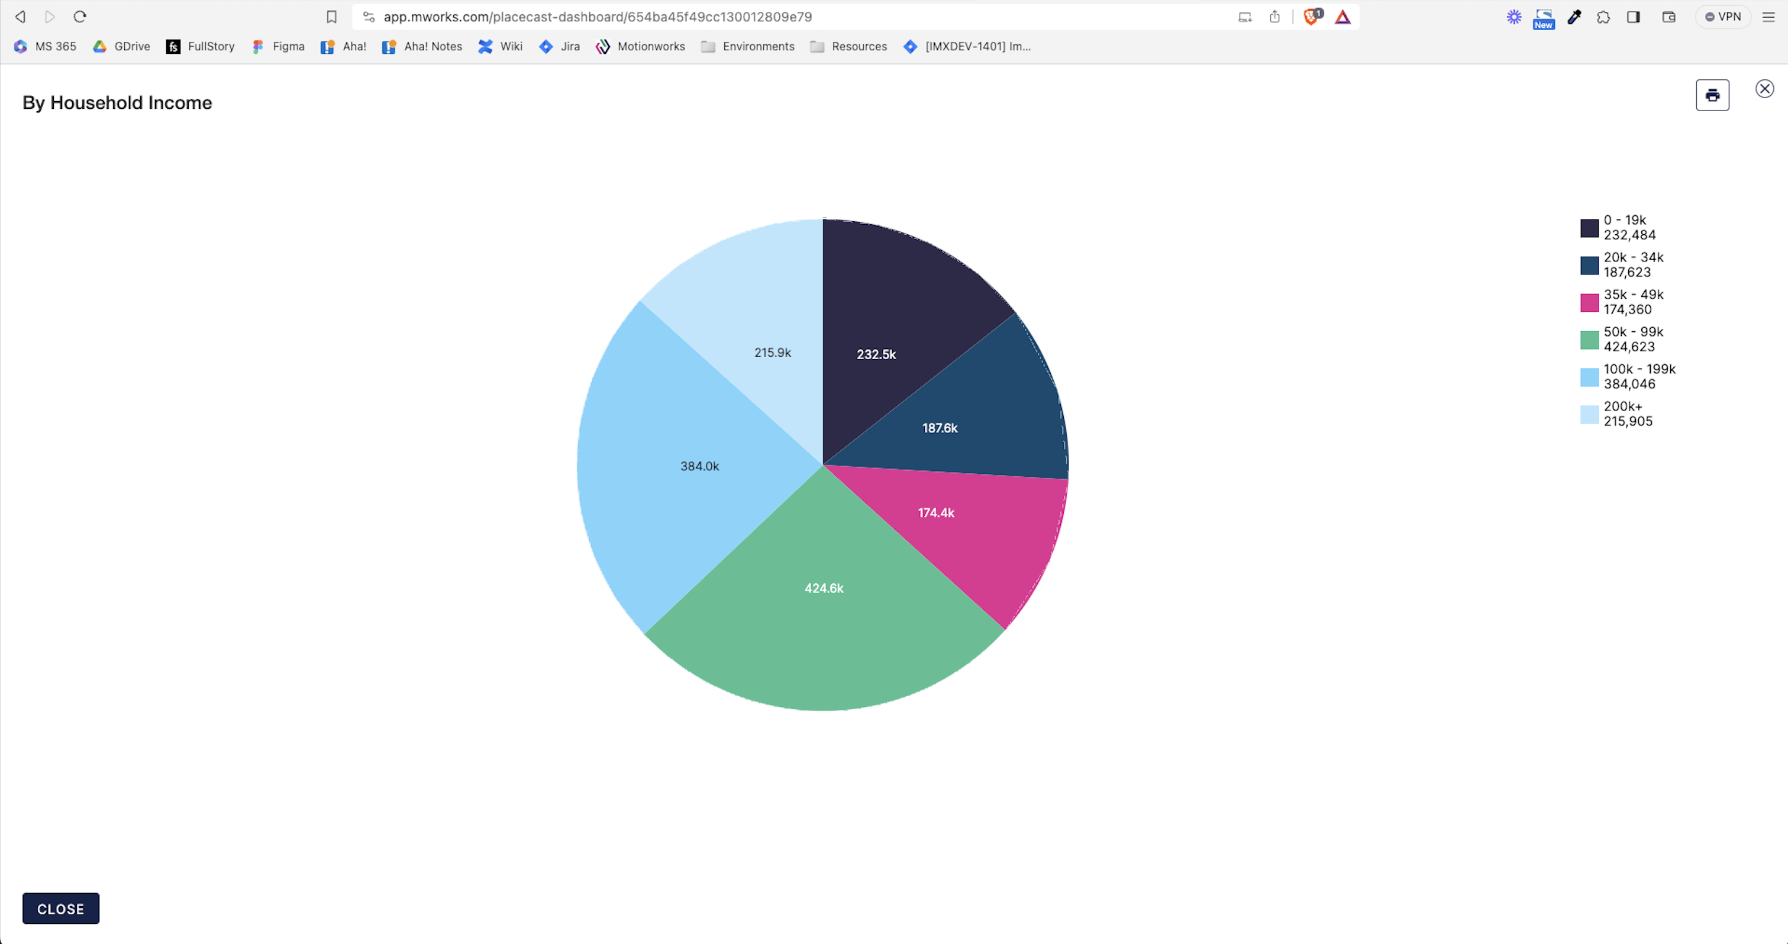Image resolution: width=1788 pixels, height=944 pixels.
Task: Click the screen cast icon in address bar
Action: [x=1244, y=17]
